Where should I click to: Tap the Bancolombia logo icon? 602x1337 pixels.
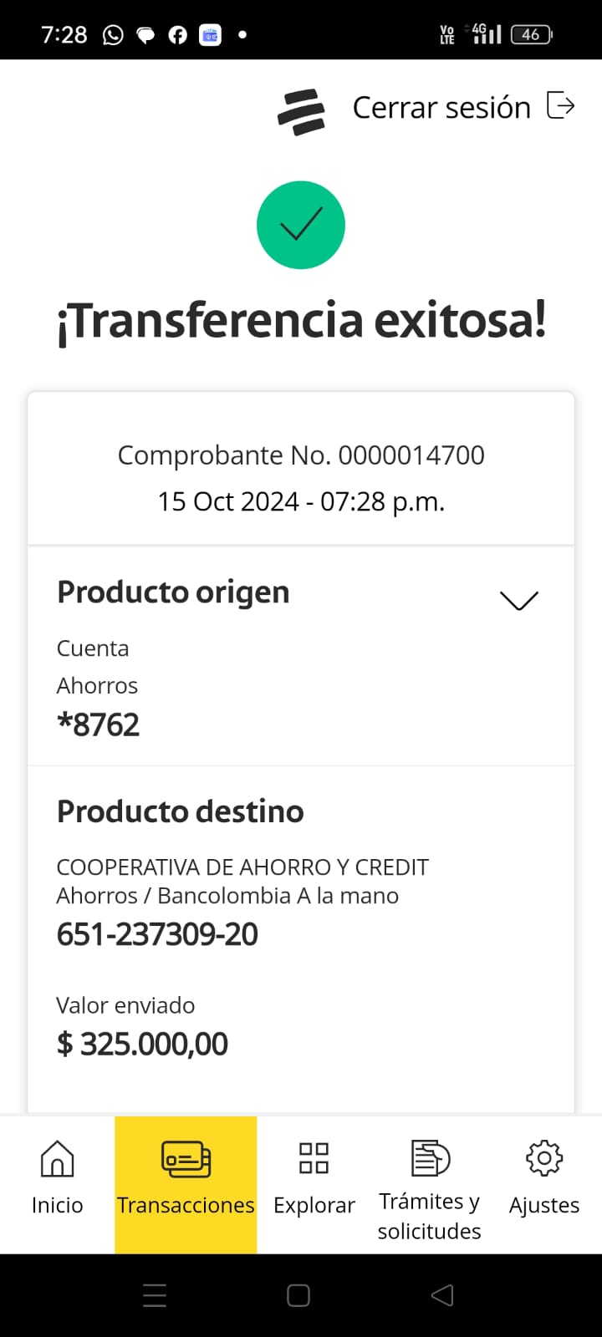pyautogui.click(x=301, y=111)
